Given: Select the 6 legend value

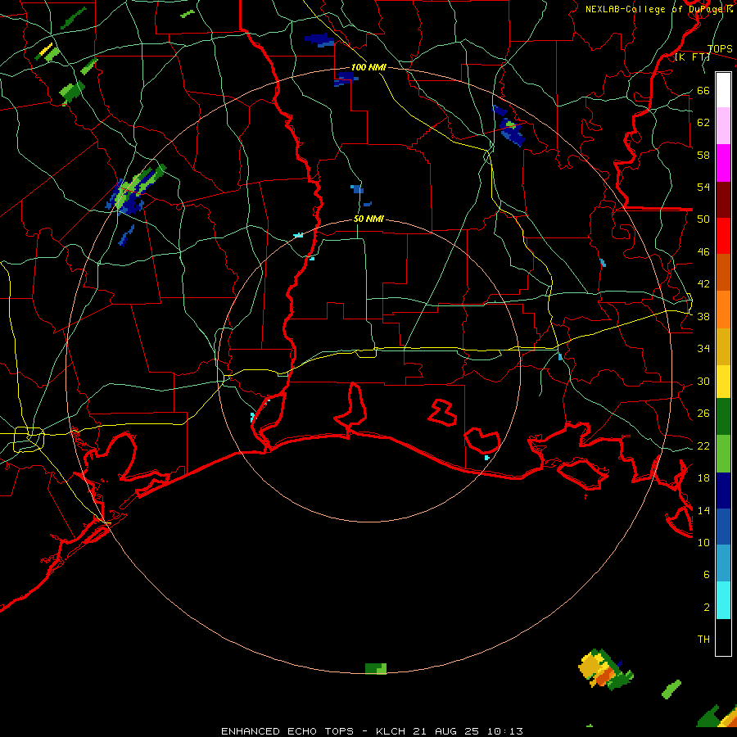Looking at the screenshot, I should click(x=706, y=574).
